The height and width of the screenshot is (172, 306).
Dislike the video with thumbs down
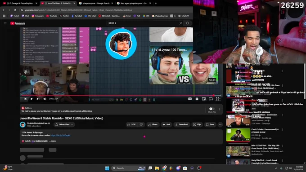pyautogui.click(x=141, y=124)
